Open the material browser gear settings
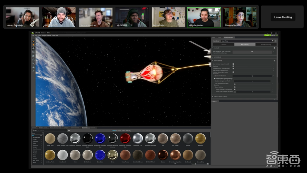 (69, 130)
